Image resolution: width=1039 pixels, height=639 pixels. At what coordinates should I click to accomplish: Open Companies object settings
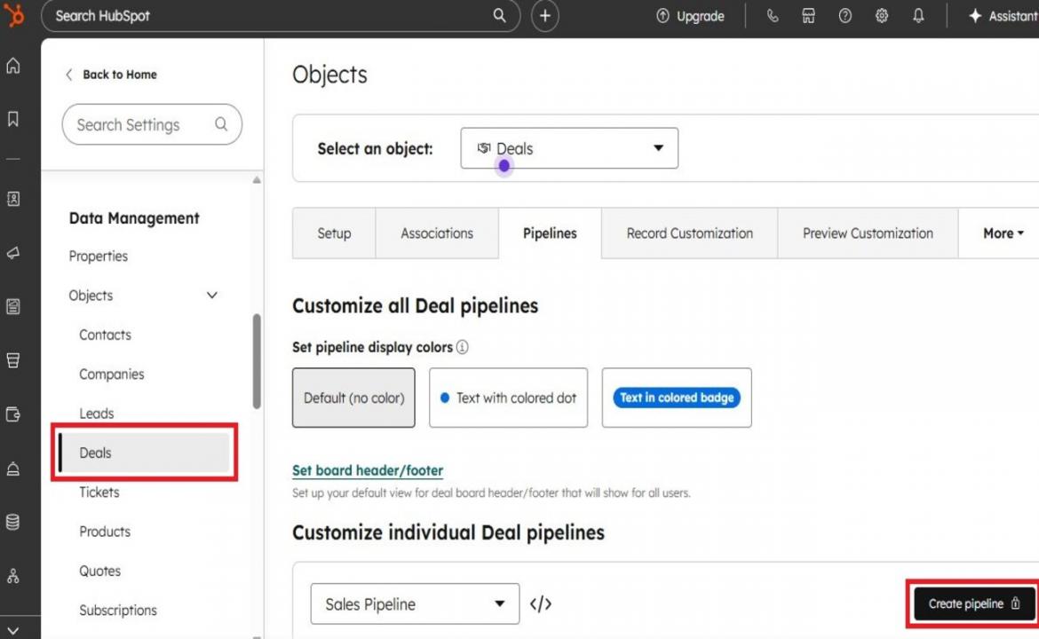(x=111, y=375)
